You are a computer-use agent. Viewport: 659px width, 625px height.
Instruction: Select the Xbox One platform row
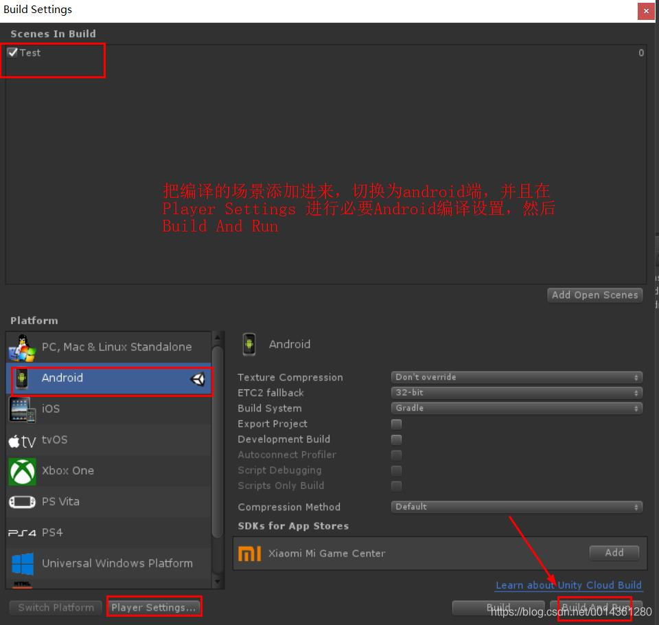click(109, 471)
